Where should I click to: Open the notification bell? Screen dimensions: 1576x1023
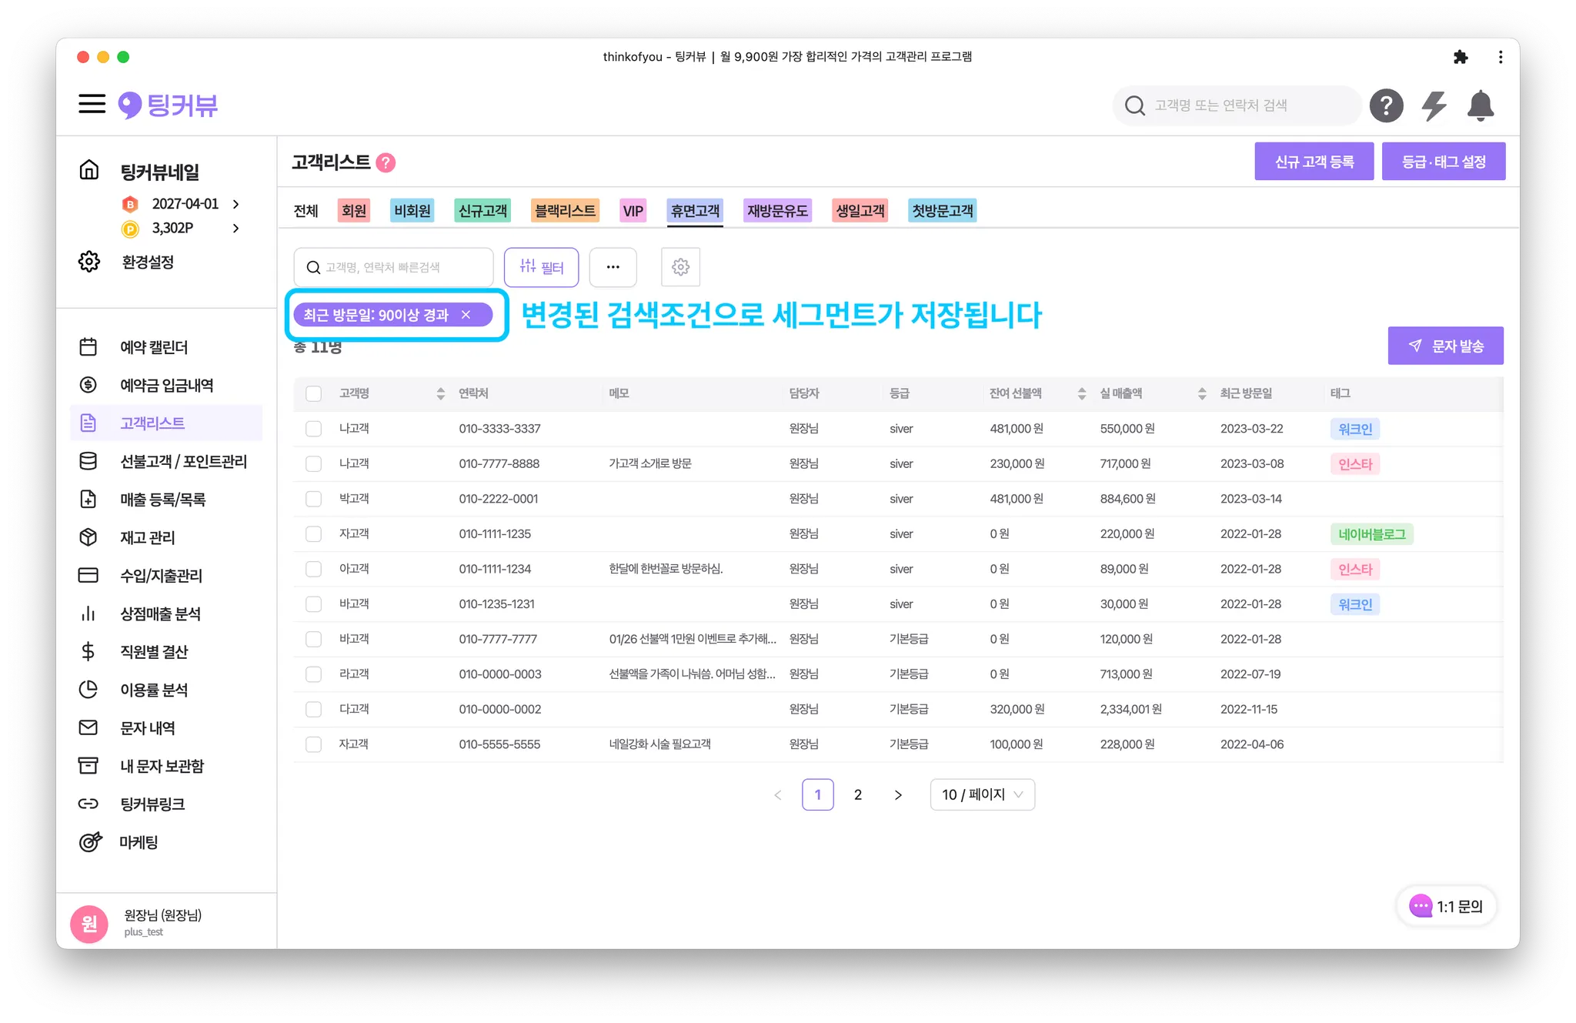coord(1480,105)
